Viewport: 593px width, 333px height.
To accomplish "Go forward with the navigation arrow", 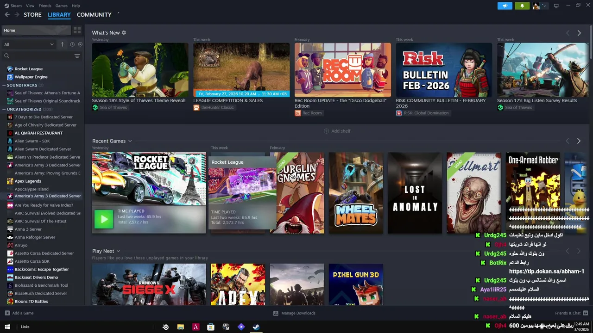I will tap(17, 15).
